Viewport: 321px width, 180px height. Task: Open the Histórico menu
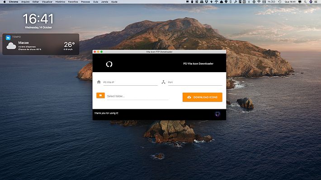pos(60,2)
